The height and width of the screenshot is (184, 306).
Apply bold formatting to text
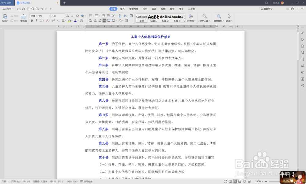point(32,20)
